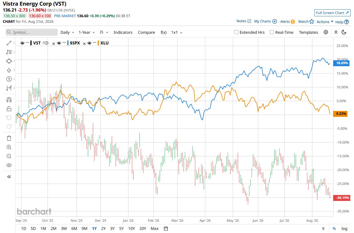Open the Daily interval dropdown
The height and width of the screenshot is (233, 354).
67,32
